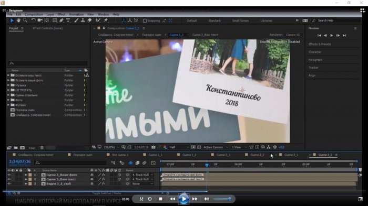Open the Character panel
This screenshot has height=206, width=368.
point(315,52)
